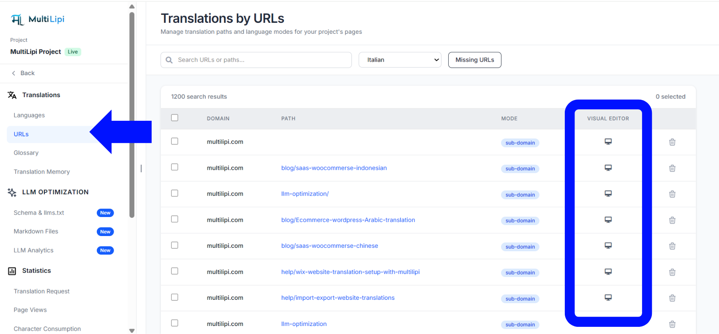Image resolution: width=719 pixels, height=334 pixels.
Task: Click the Back chevron arrow icon
Action: [14, 73]
